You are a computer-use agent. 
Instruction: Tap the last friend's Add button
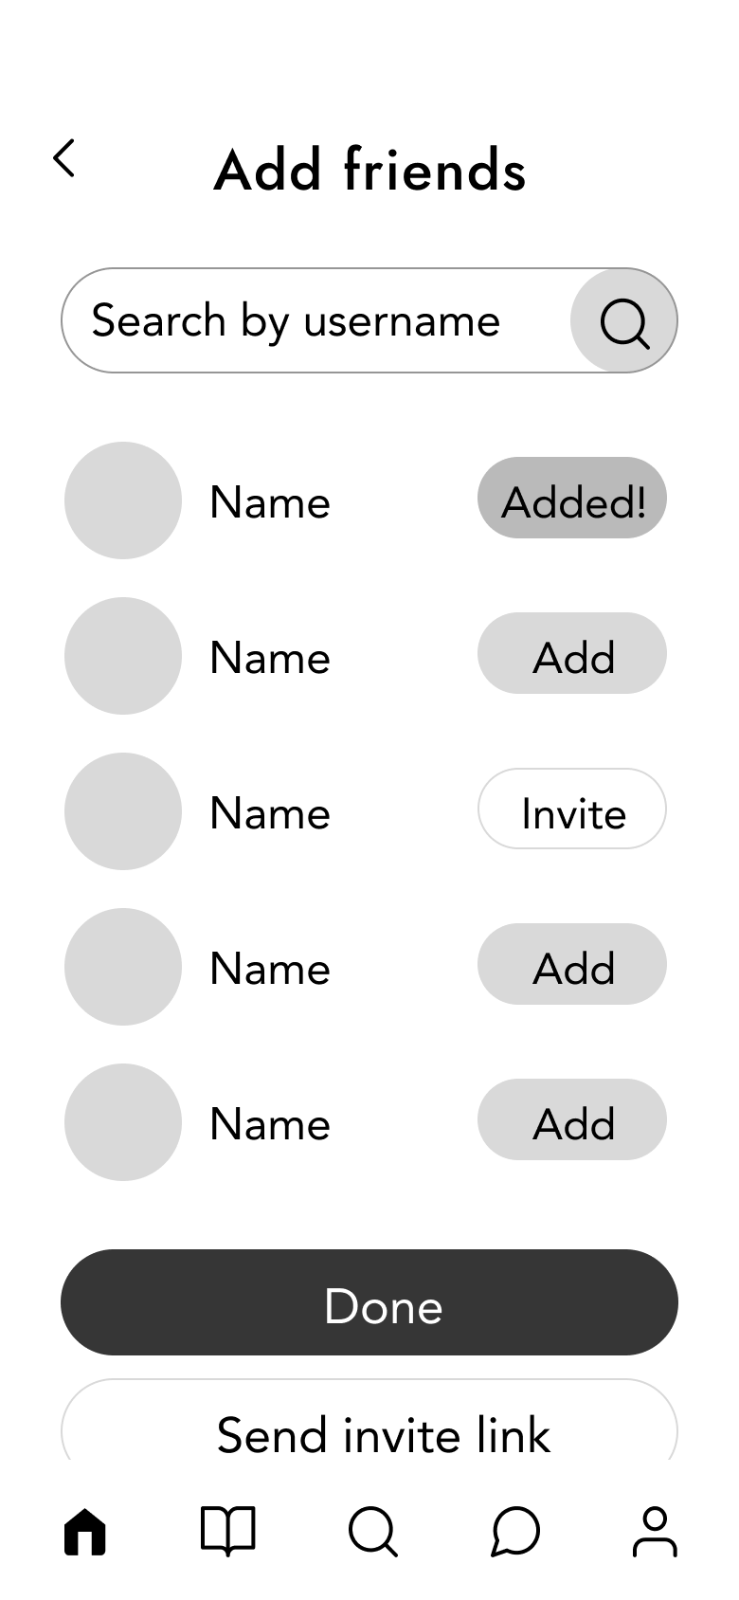coord(572,1119)
